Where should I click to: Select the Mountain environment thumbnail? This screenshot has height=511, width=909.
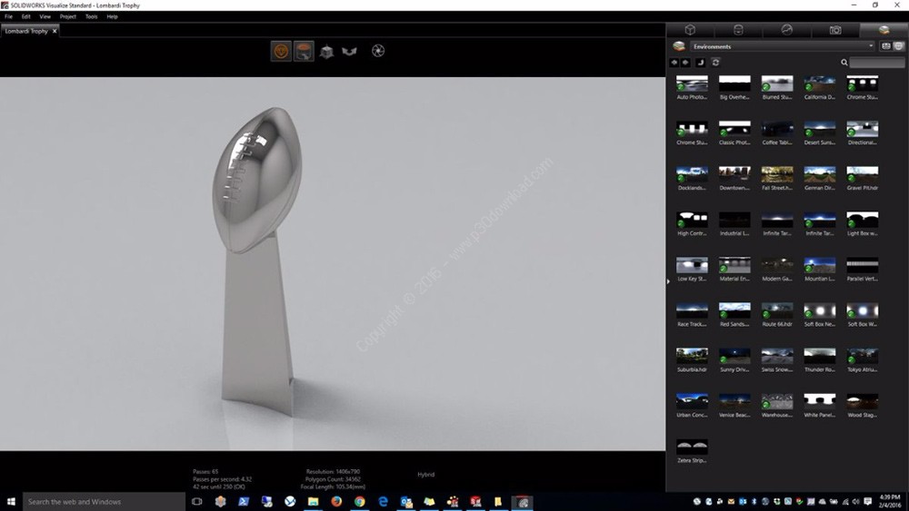point(820,265)
